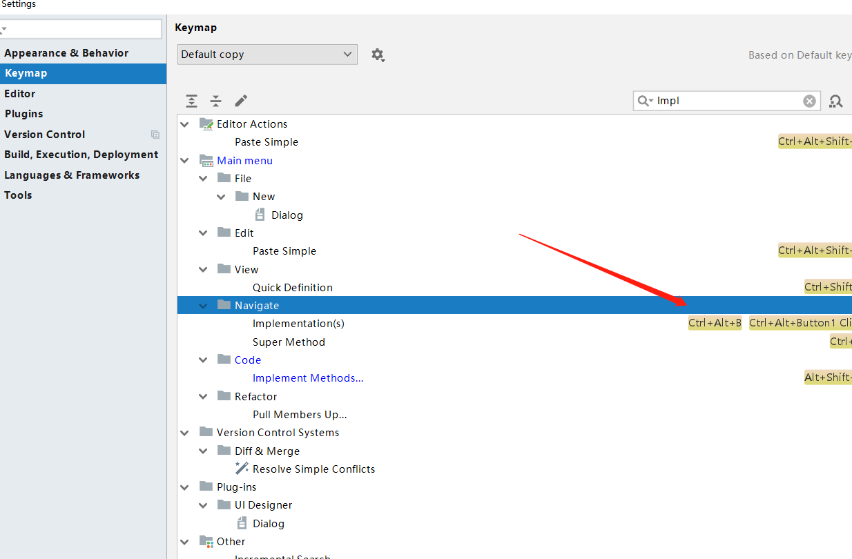The image size is (852, 559).
Task: Click the Dialog file icon under New
Action: click(x=260, y=215)
